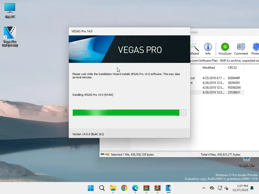Sort WinRAR list by CRC32 column
The height and width of the screenshot is (194, 259).
click(235, 68)
